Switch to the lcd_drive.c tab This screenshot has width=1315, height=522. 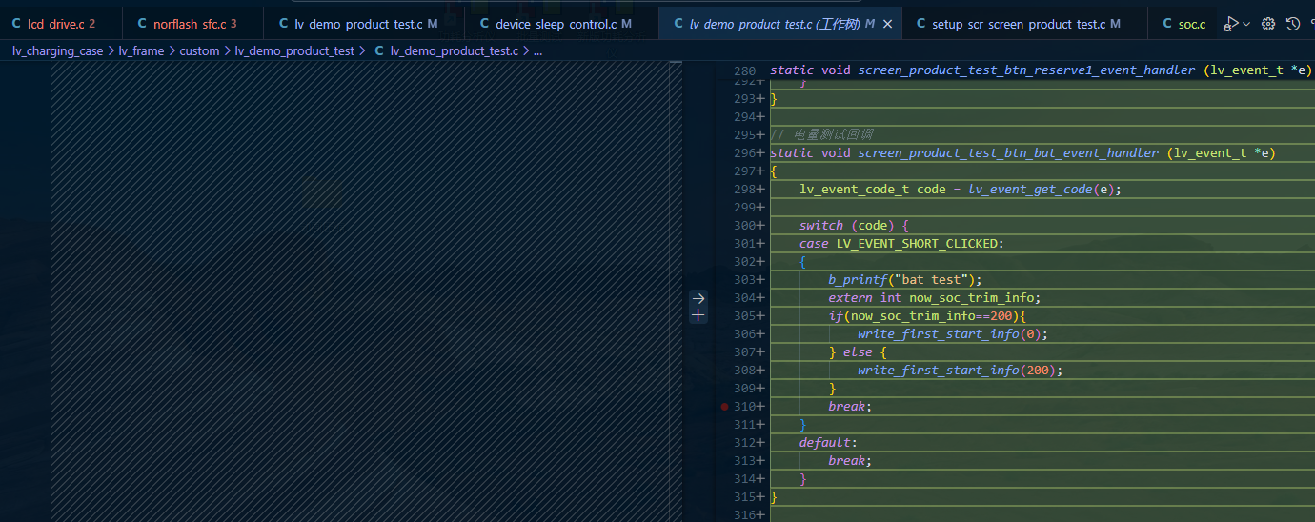tap(61, 24)
